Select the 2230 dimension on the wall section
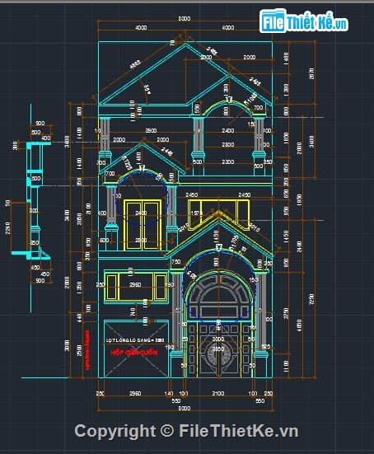374x454 pixels. [x=7, y=228]
